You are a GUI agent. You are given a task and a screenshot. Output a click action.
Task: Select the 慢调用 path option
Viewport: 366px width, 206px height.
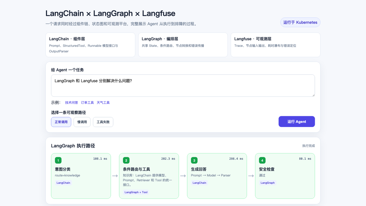click(x=82, y=122)
